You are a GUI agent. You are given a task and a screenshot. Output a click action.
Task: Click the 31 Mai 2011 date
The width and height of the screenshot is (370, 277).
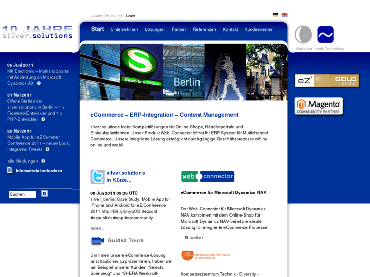(x=19, y=95)
